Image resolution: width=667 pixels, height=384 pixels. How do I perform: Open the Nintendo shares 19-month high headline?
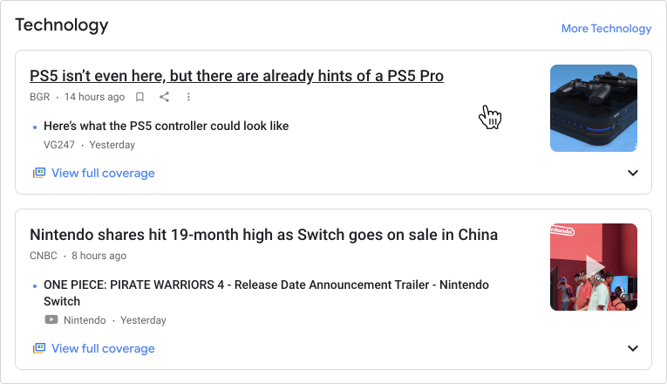(x=263, y=235)
